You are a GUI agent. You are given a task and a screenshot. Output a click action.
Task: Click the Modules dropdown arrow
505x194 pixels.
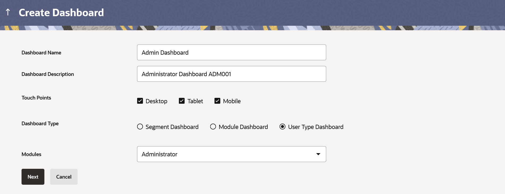(318, 154)
